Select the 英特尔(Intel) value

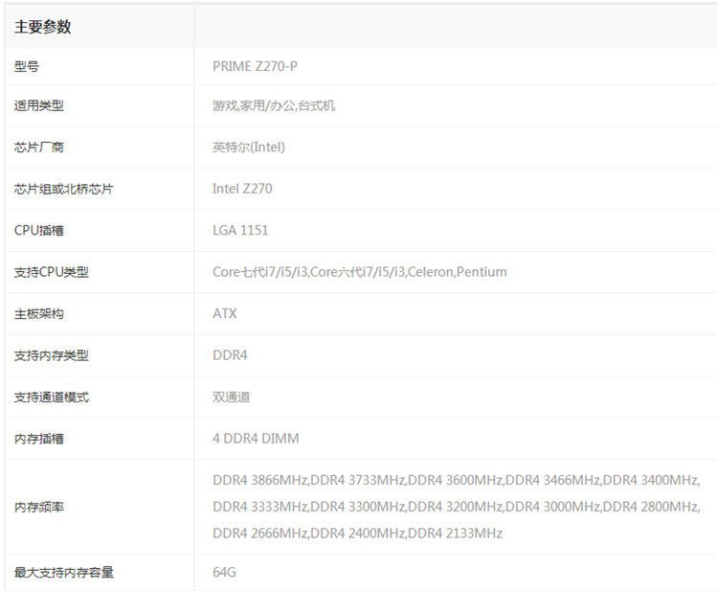tap(248, 148)
